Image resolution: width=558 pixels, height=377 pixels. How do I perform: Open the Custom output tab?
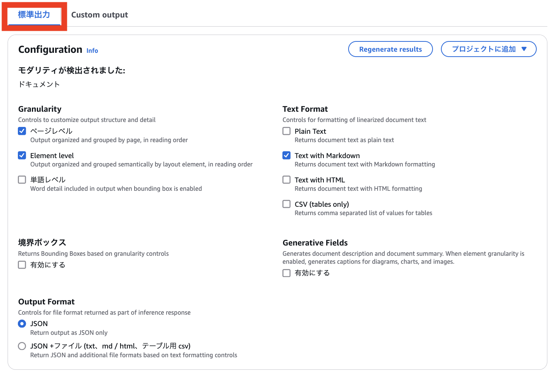click(100, 15)
